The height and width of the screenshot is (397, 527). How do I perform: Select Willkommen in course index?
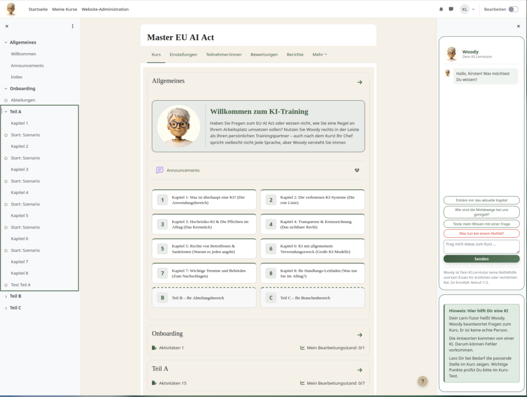click(23, 54)
